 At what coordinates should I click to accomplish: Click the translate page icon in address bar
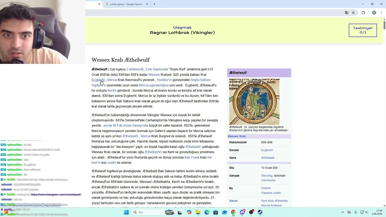tap(347, 13)
